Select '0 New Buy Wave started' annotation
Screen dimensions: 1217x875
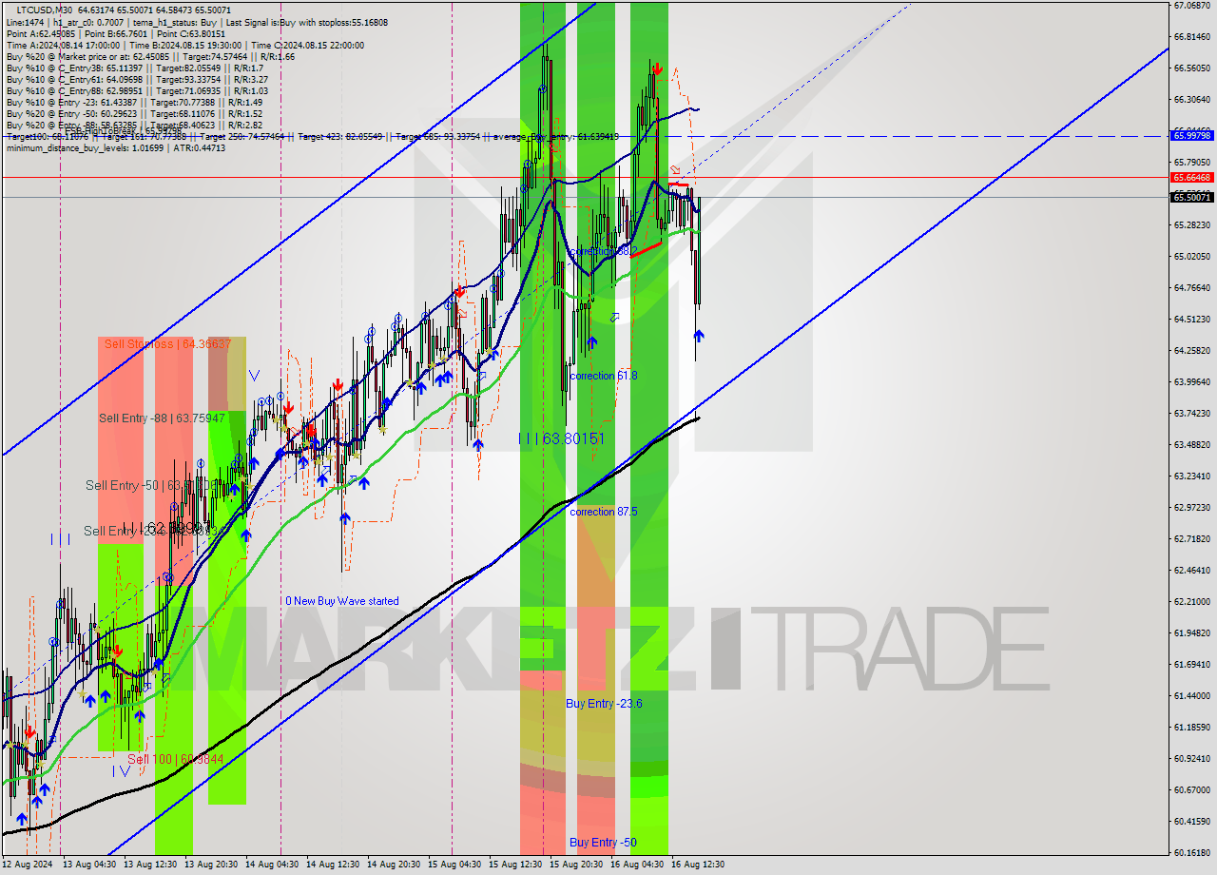click(x=342, y=601)
